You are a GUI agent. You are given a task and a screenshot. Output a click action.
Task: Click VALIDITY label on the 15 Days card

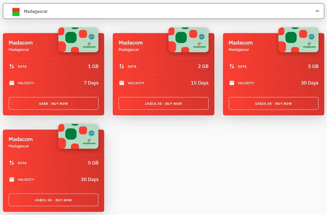[x=136, y=83]
